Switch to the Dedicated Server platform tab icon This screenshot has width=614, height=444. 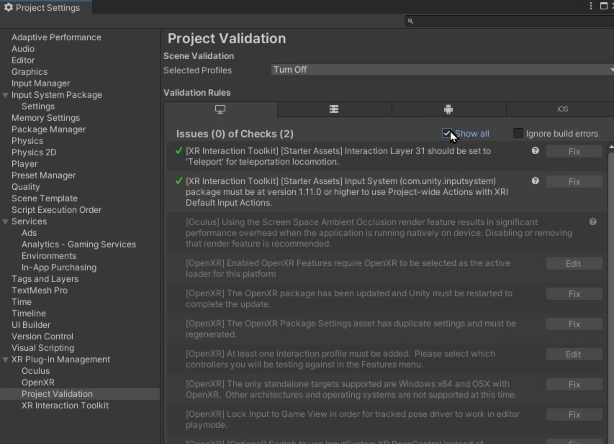coord(334,109)
